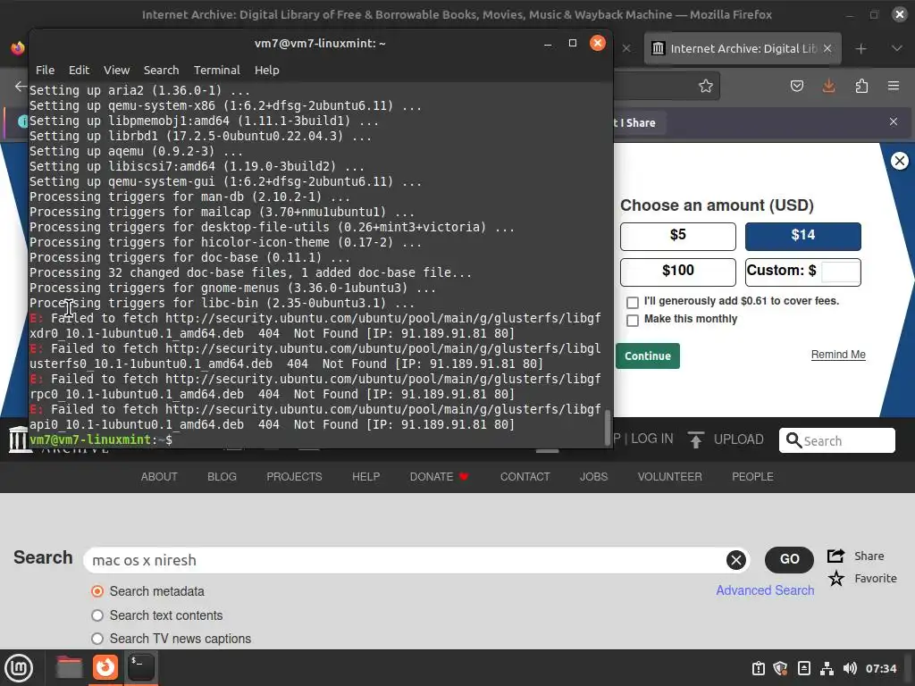Click the Share icon

pos(836,556)
